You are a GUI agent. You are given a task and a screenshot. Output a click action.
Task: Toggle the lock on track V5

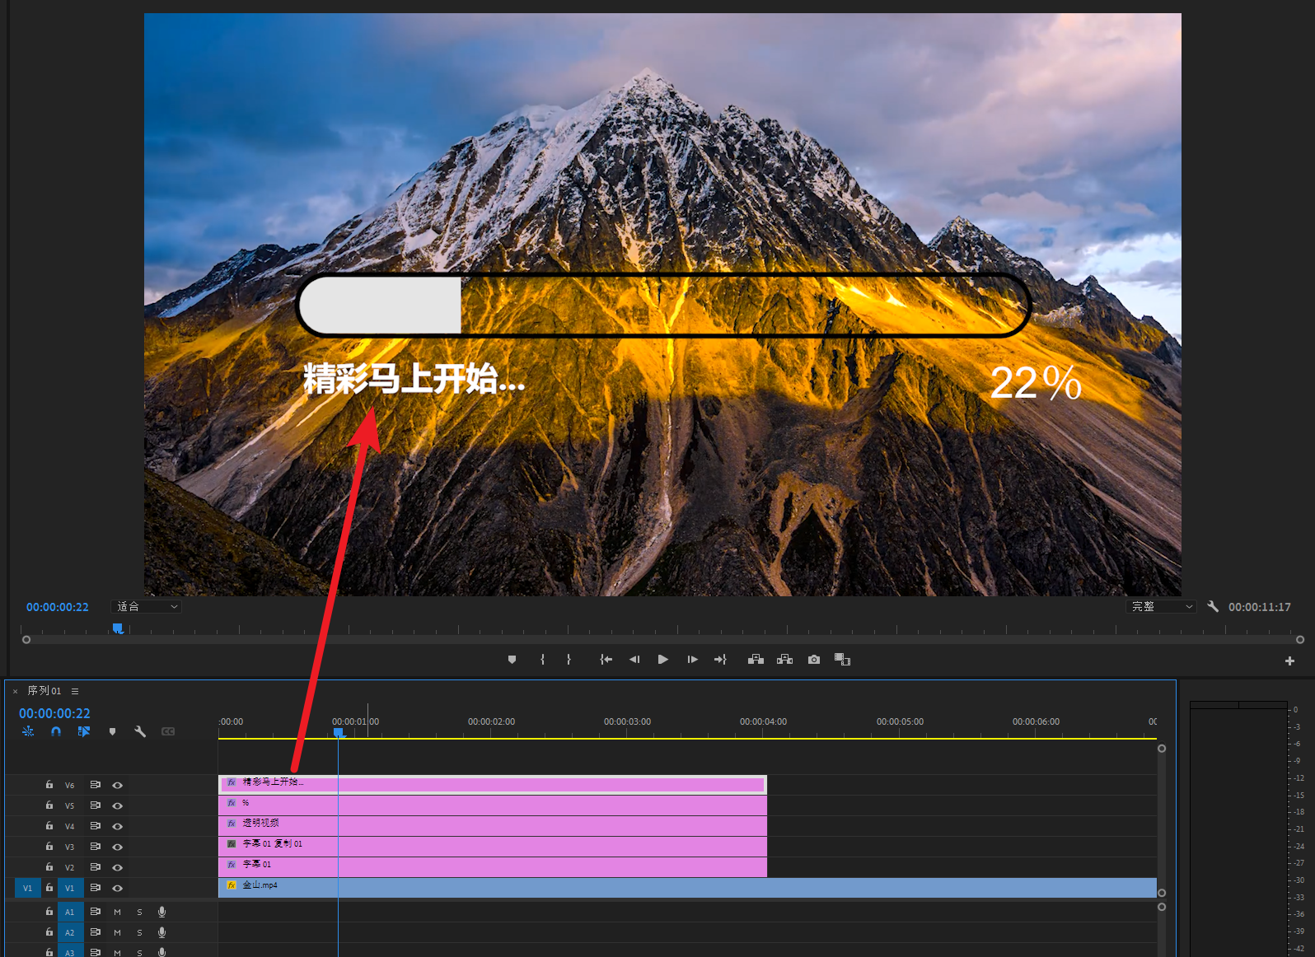coord(49,805)
